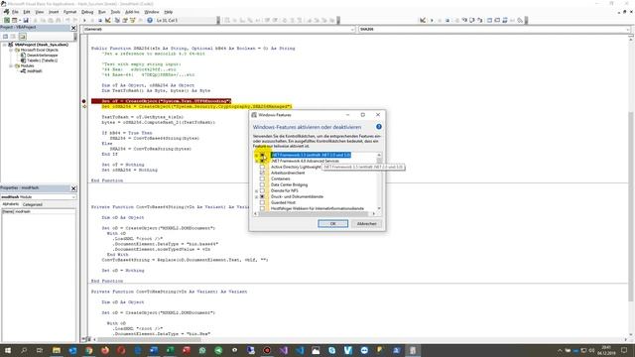
Task: Click Toggle Folders icon in Project pane
Action: coord(22,37)
